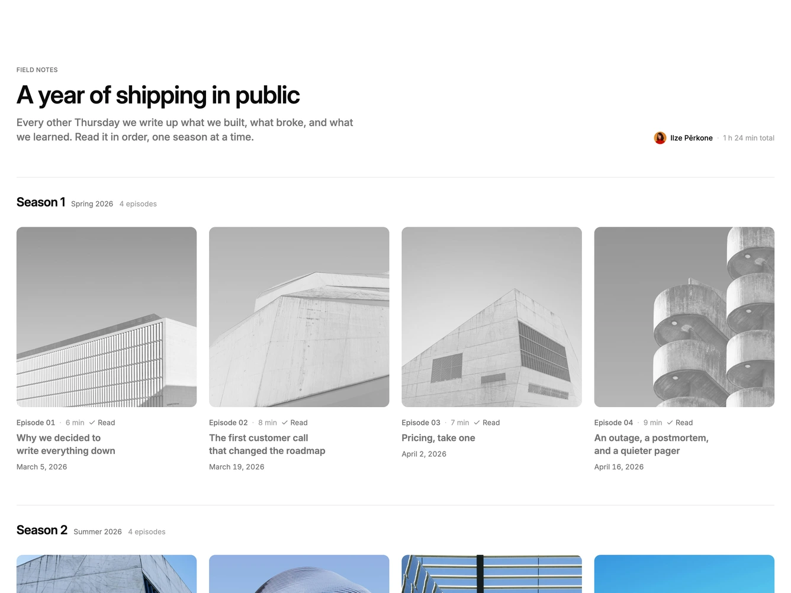The image size is (791, 593).
Task: Click '1 h 24 min total' text
Action: click(748, 138)
